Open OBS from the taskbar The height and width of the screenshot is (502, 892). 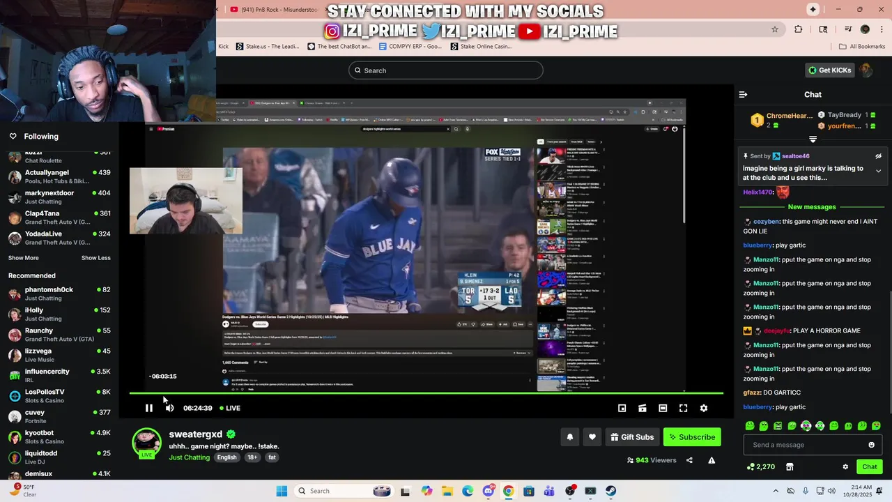click(x=570, y=491)
